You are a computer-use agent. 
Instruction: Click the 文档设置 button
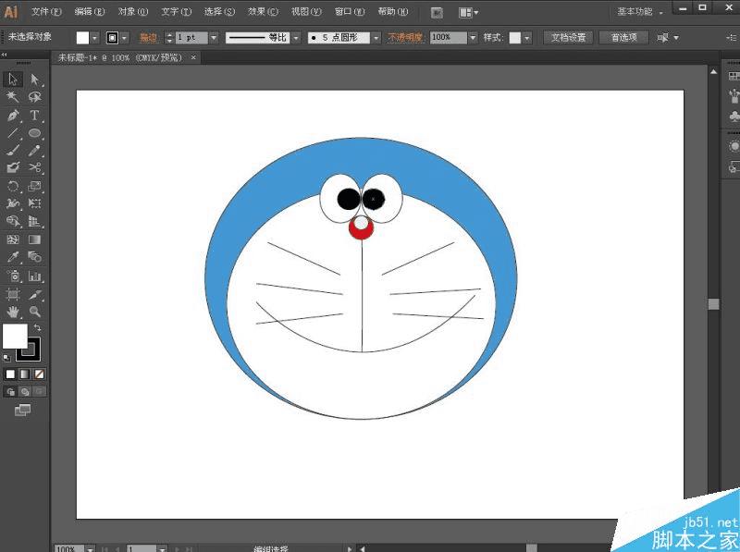pyautogui.click(x=568, y=38)
